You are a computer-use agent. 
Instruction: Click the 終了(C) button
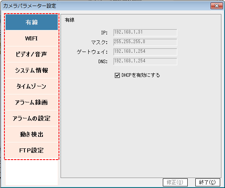tap(208, 182)
